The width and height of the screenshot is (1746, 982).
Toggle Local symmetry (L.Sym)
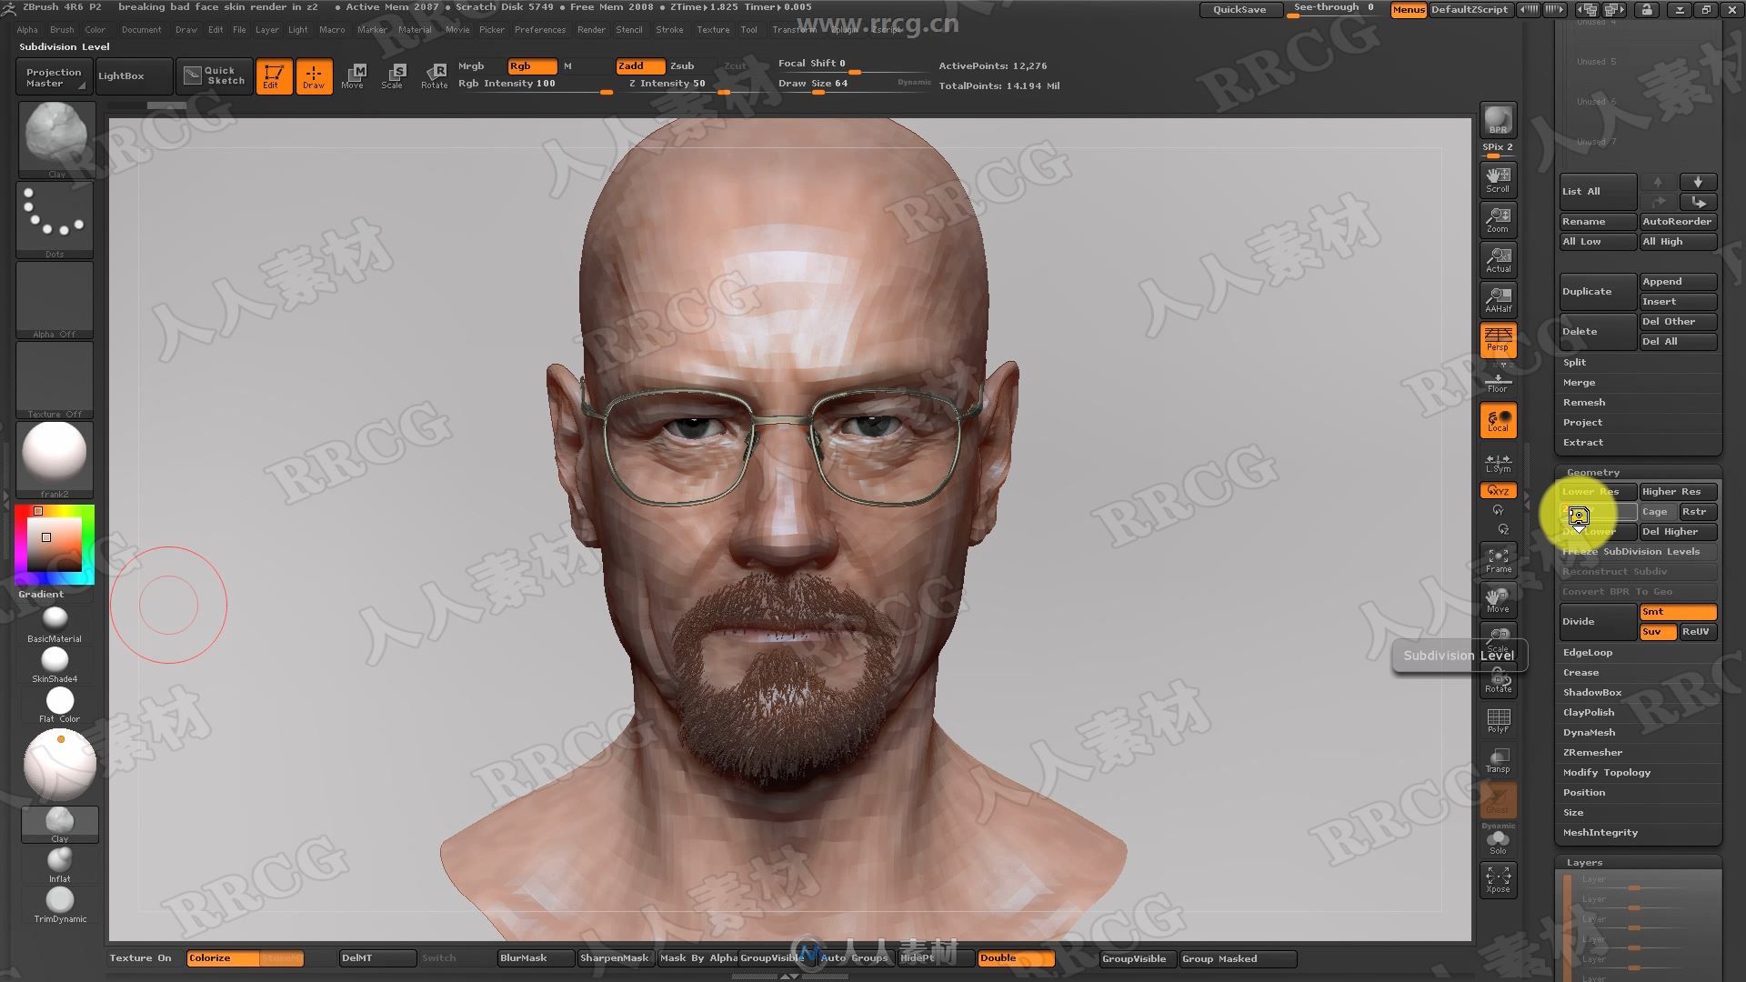pos(1498,463)
